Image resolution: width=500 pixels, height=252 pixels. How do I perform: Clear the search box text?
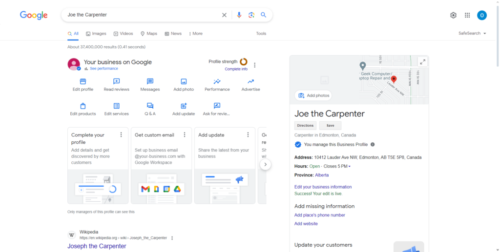(x=224, y=15)
